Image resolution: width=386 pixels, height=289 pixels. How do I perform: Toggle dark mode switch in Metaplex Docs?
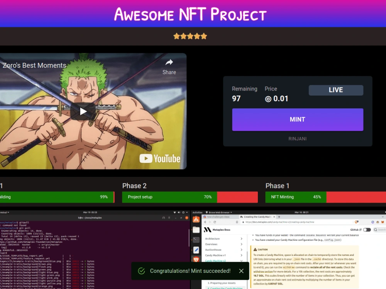click(367, 230)
